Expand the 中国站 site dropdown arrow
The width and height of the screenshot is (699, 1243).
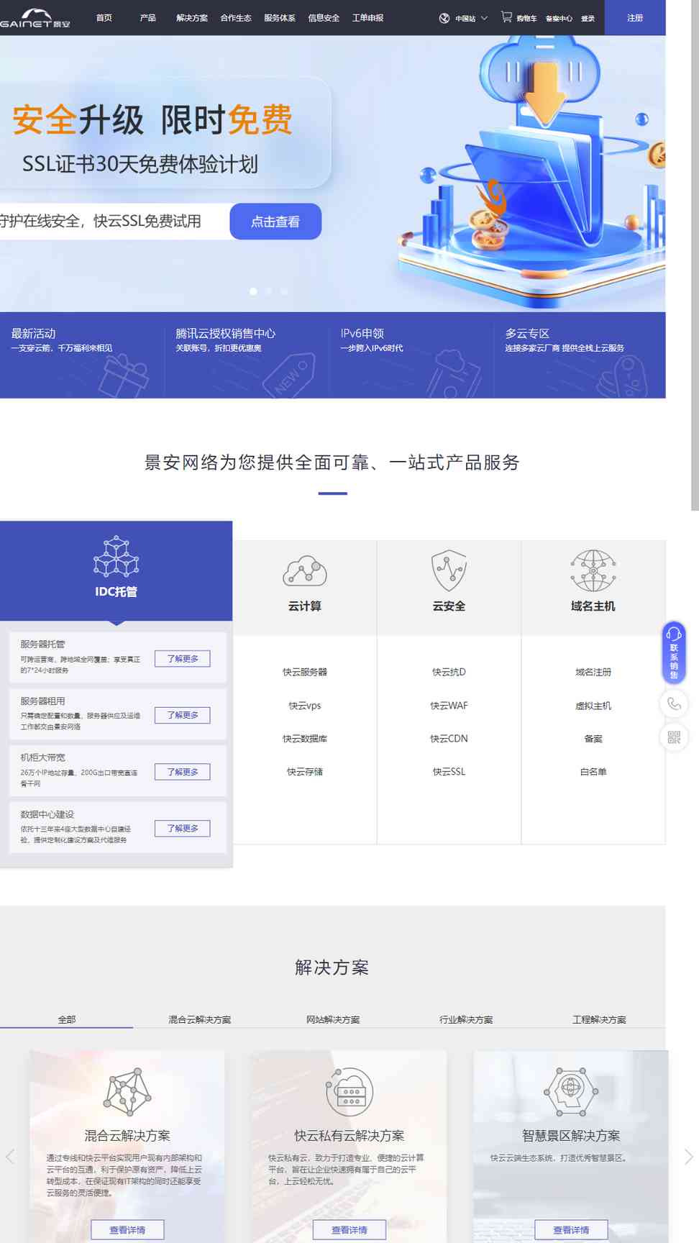(x=484, y=18)
